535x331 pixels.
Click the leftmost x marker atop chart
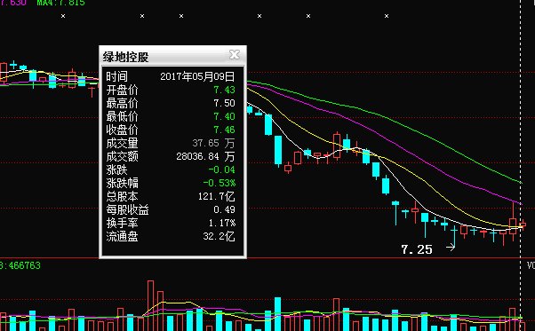point(63,16)
